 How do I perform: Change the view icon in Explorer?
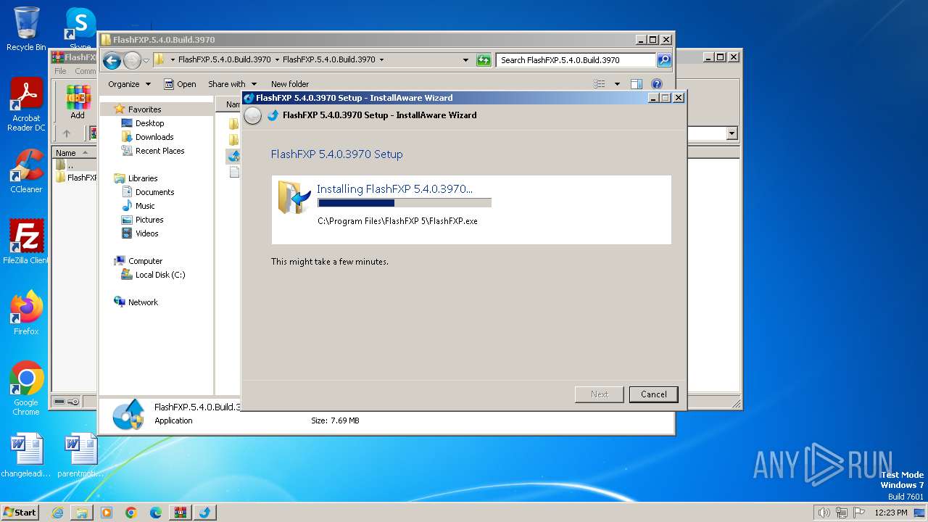point(600,84)
